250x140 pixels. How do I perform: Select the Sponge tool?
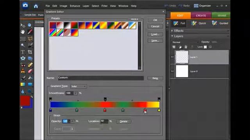(30, 91)
